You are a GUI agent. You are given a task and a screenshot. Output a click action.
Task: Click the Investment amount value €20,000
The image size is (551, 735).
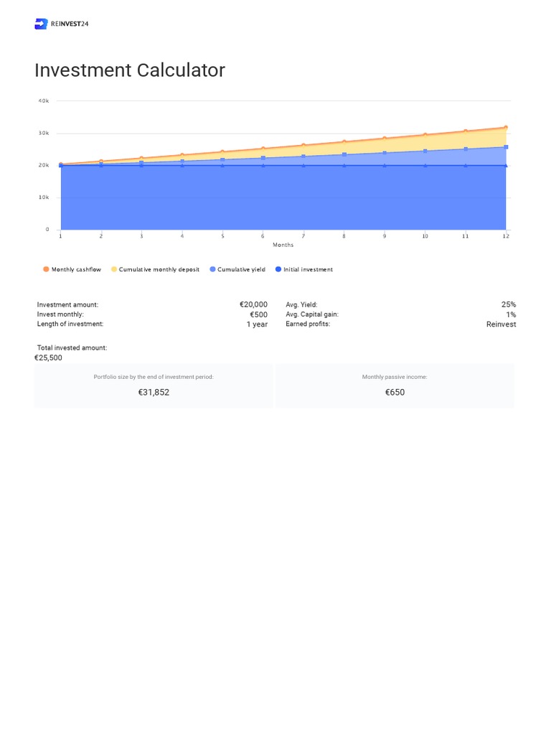[x=253, y=304]
